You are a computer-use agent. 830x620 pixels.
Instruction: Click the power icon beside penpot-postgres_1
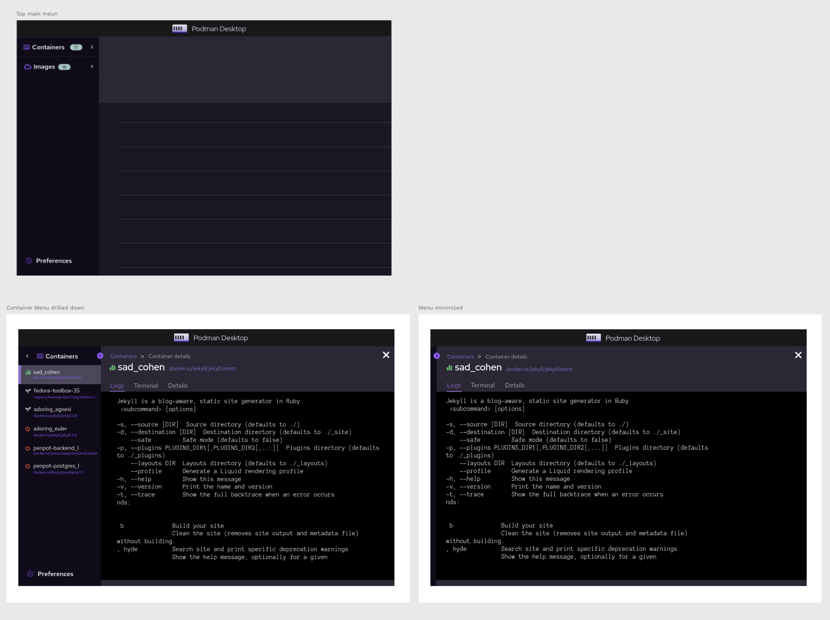click(x=27, y=465)
